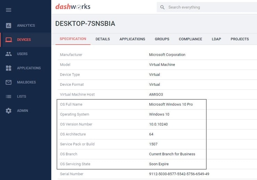
Task: Open the GROUPS tab
Action: click(162, 39)
